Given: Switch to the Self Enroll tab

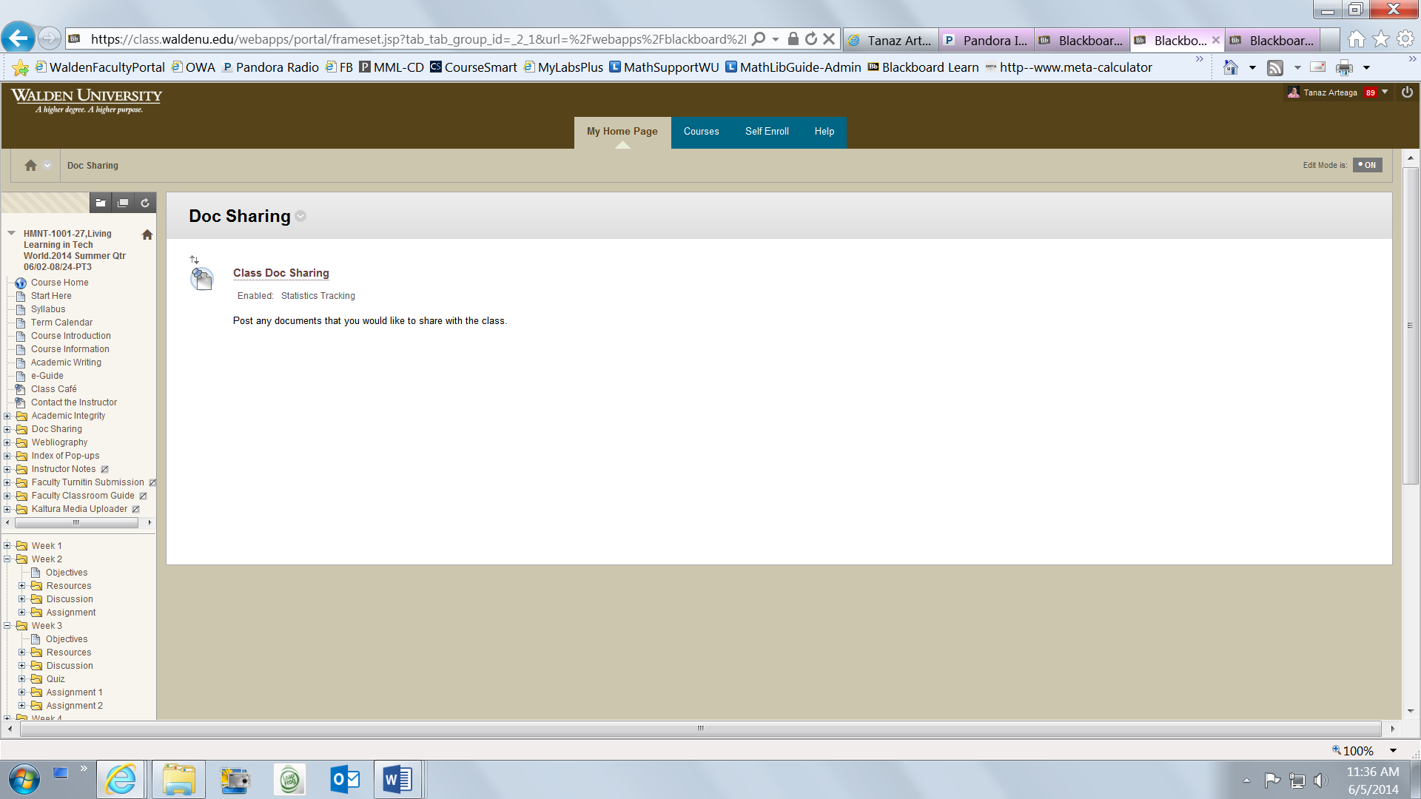Looking at the screenshot, I should [x=767, y=132].
